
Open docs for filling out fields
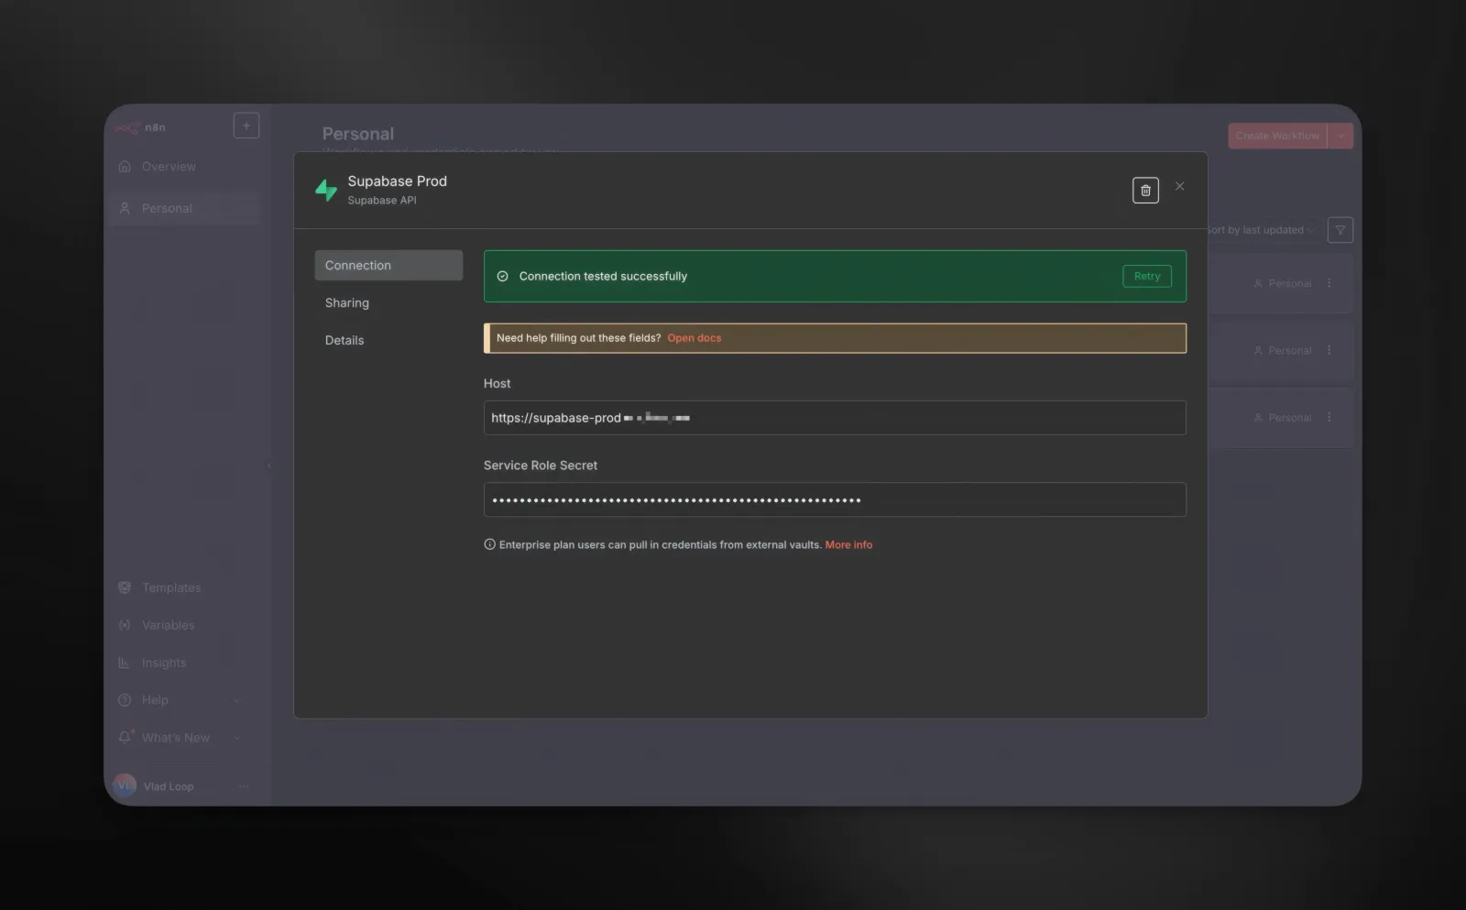point(694,337)
